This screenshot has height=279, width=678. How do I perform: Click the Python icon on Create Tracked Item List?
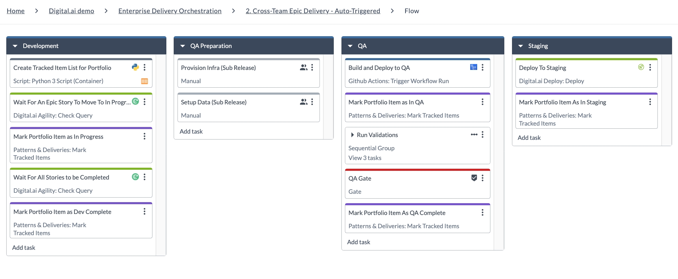pos(135,67)
